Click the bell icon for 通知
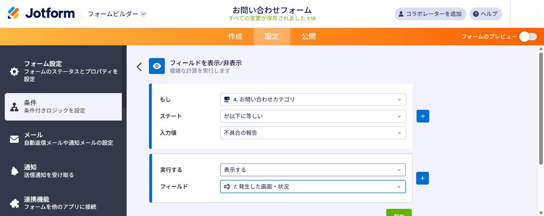544x216 pixels. (x=14, y=171)
